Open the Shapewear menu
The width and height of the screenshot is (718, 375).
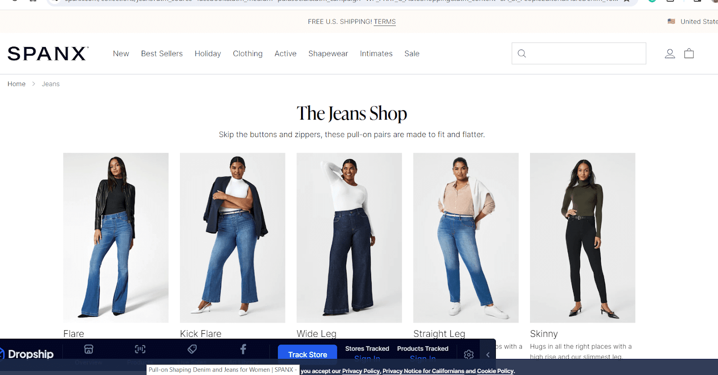coord(328,54)
